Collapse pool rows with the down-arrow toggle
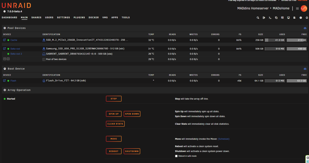Screen dimensions: 309x163 [x=5, y=59]
